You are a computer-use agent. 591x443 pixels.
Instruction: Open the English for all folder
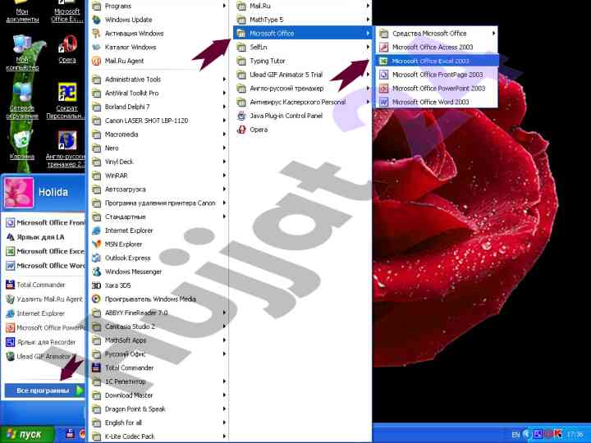(158, 422)
